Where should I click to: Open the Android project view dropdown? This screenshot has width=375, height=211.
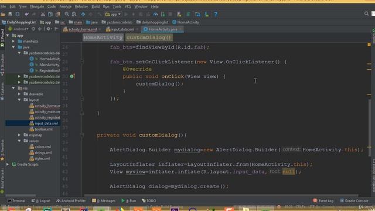coord(19,29)
